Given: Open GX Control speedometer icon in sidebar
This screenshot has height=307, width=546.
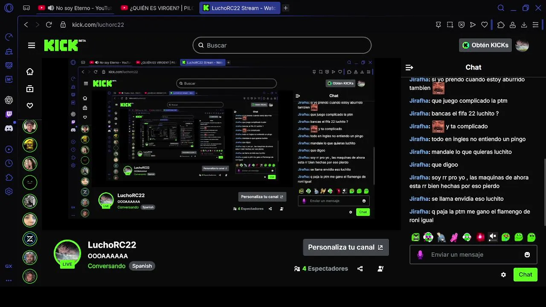Looking at the screenshot, I should click(x=9, y=37).
